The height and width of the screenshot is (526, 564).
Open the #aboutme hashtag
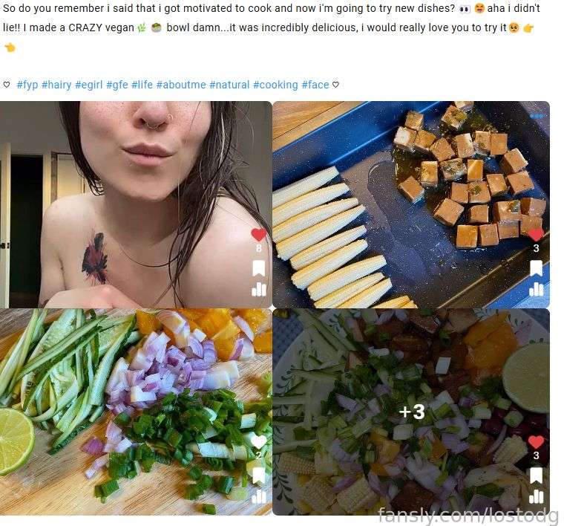click(181, 85)
